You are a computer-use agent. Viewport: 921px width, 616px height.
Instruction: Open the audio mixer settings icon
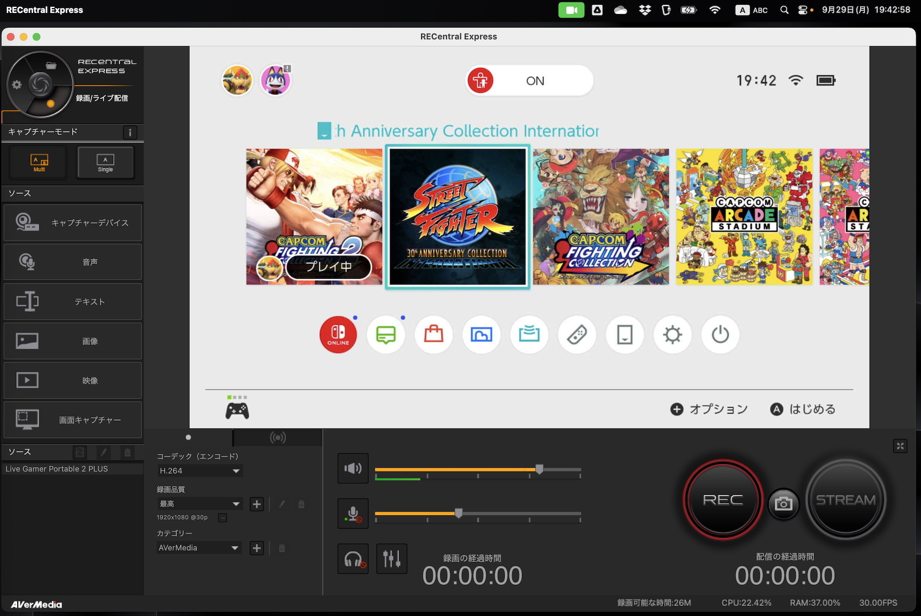click(391, 559)
